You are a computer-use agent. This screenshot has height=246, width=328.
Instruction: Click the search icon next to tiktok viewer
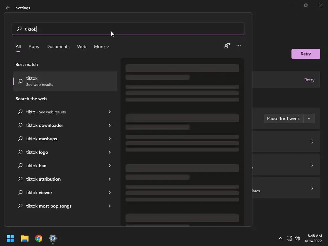(x=20, y=193)
